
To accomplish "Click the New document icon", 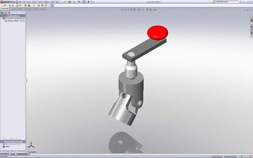I will [60, 2].
